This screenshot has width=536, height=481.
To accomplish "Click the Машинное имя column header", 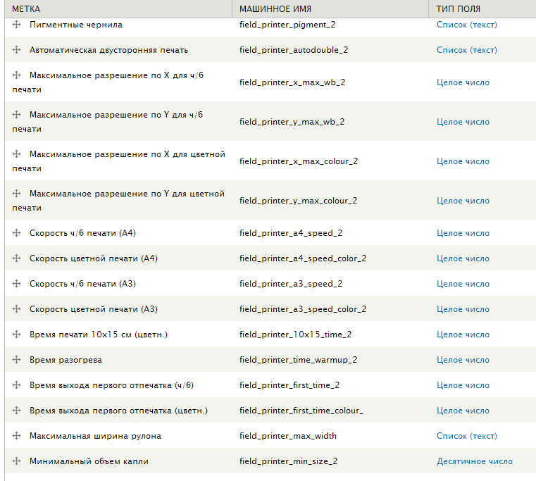I will pos(275,8).
